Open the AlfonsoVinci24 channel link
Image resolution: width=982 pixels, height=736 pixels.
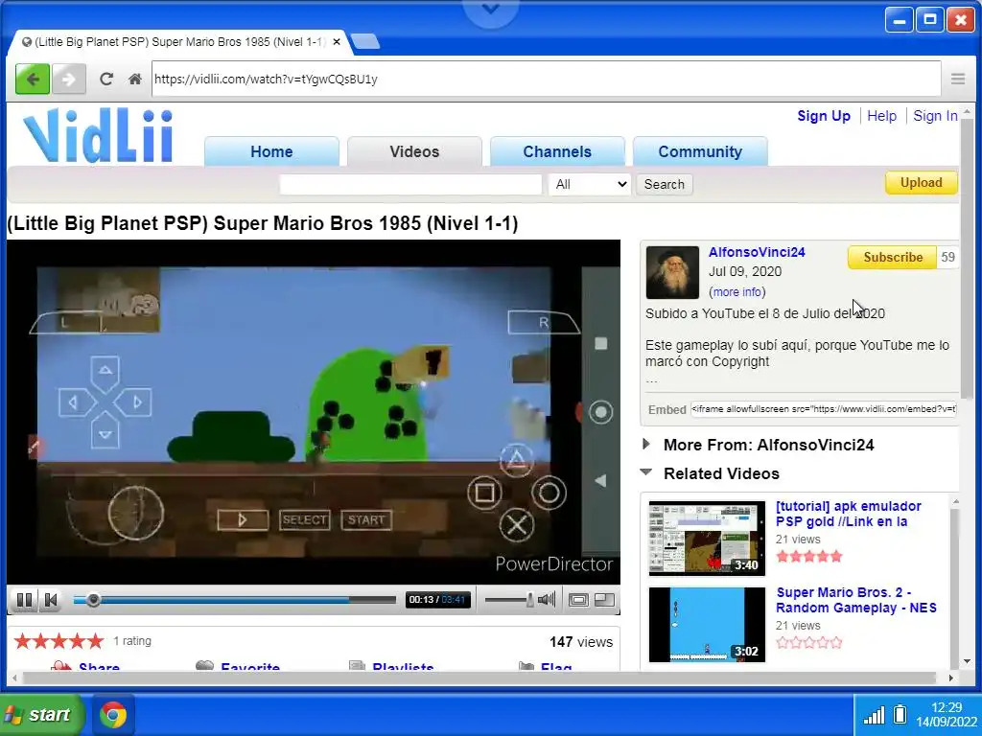(x=757, y=252)
